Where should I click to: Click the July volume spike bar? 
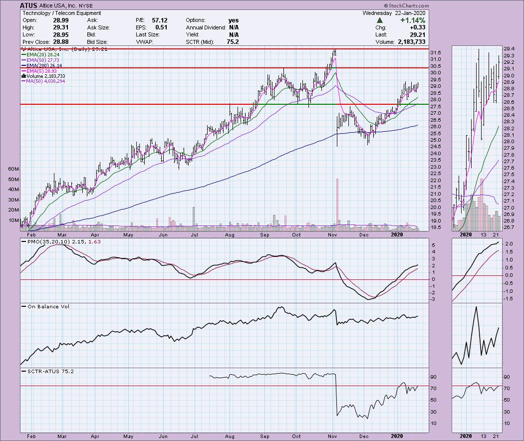click(194, 219)
